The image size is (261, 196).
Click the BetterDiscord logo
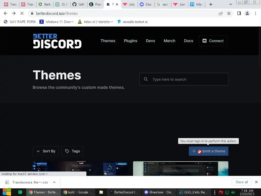[57, 41]
